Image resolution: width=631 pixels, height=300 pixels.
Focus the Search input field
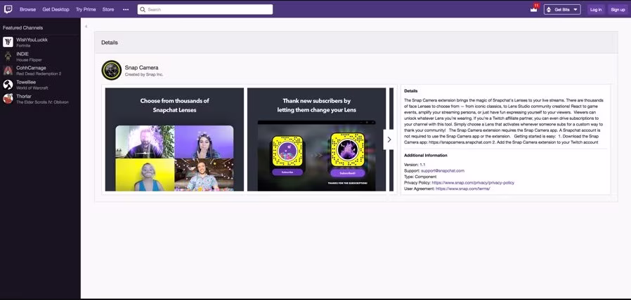pyautogui.click(x=205, y=9)
